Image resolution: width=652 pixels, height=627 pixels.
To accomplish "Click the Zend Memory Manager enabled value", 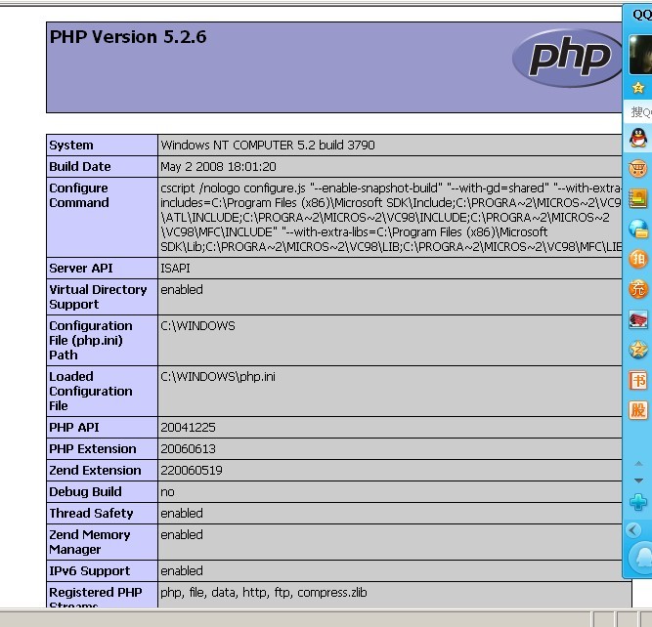I will coord(182,535).
